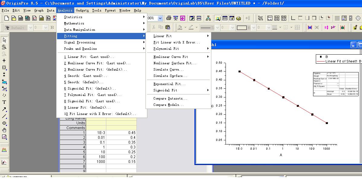Click worksheet cell containing 1E-3
Image resolution: width=362 pixels, height=181 pixels.
(x=96, y=132)
